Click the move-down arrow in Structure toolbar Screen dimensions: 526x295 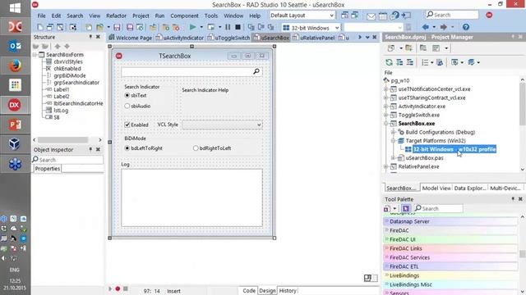click(x=67, y=46)
